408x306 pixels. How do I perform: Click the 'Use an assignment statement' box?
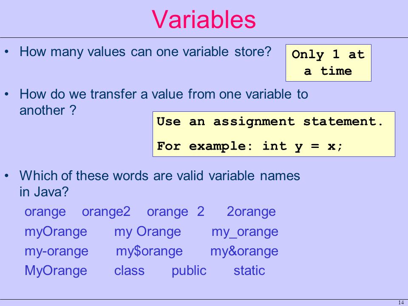(274, 134)
